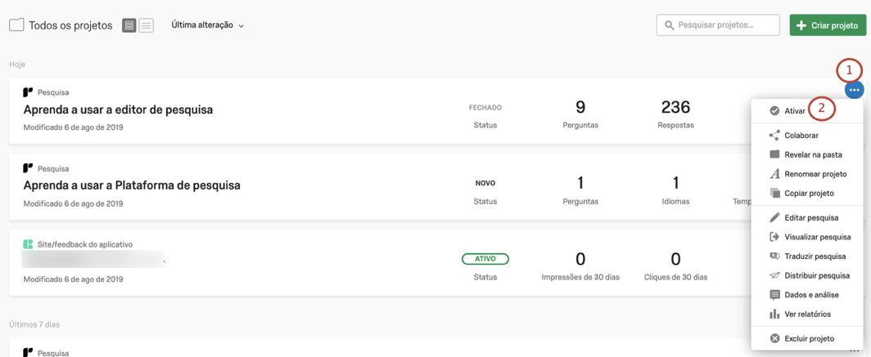Viewport: 871px width, 357px height.
Task: Click the Copiar projeto copy icon
Action: coord(774,194)
